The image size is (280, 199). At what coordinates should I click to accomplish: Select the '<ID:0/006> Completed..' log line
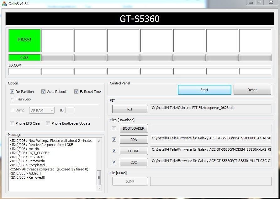tap(29, 165)
